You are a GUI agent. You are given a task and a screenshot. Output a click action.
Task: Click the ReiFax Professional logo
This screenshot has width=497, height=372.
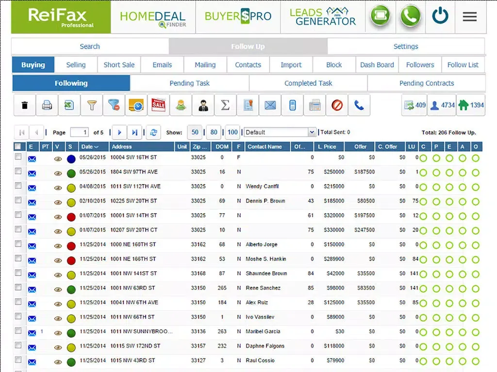tap(61, 17)
